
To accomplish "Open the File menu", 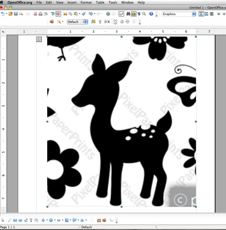I will pyautogui.click(x=39, y=3).
